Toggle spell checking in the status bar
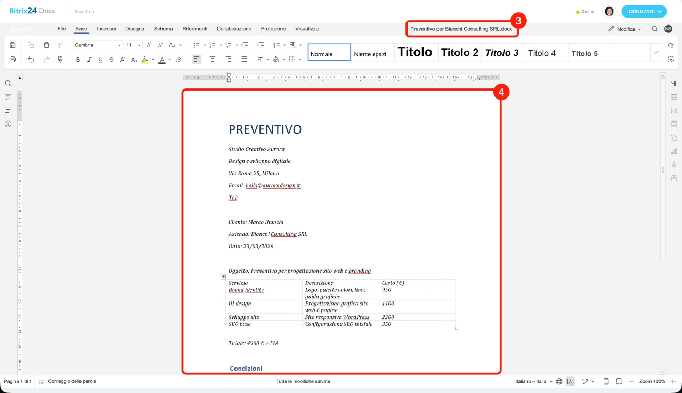Viewport: 682px width, 393px height. [x=571, y=381]
